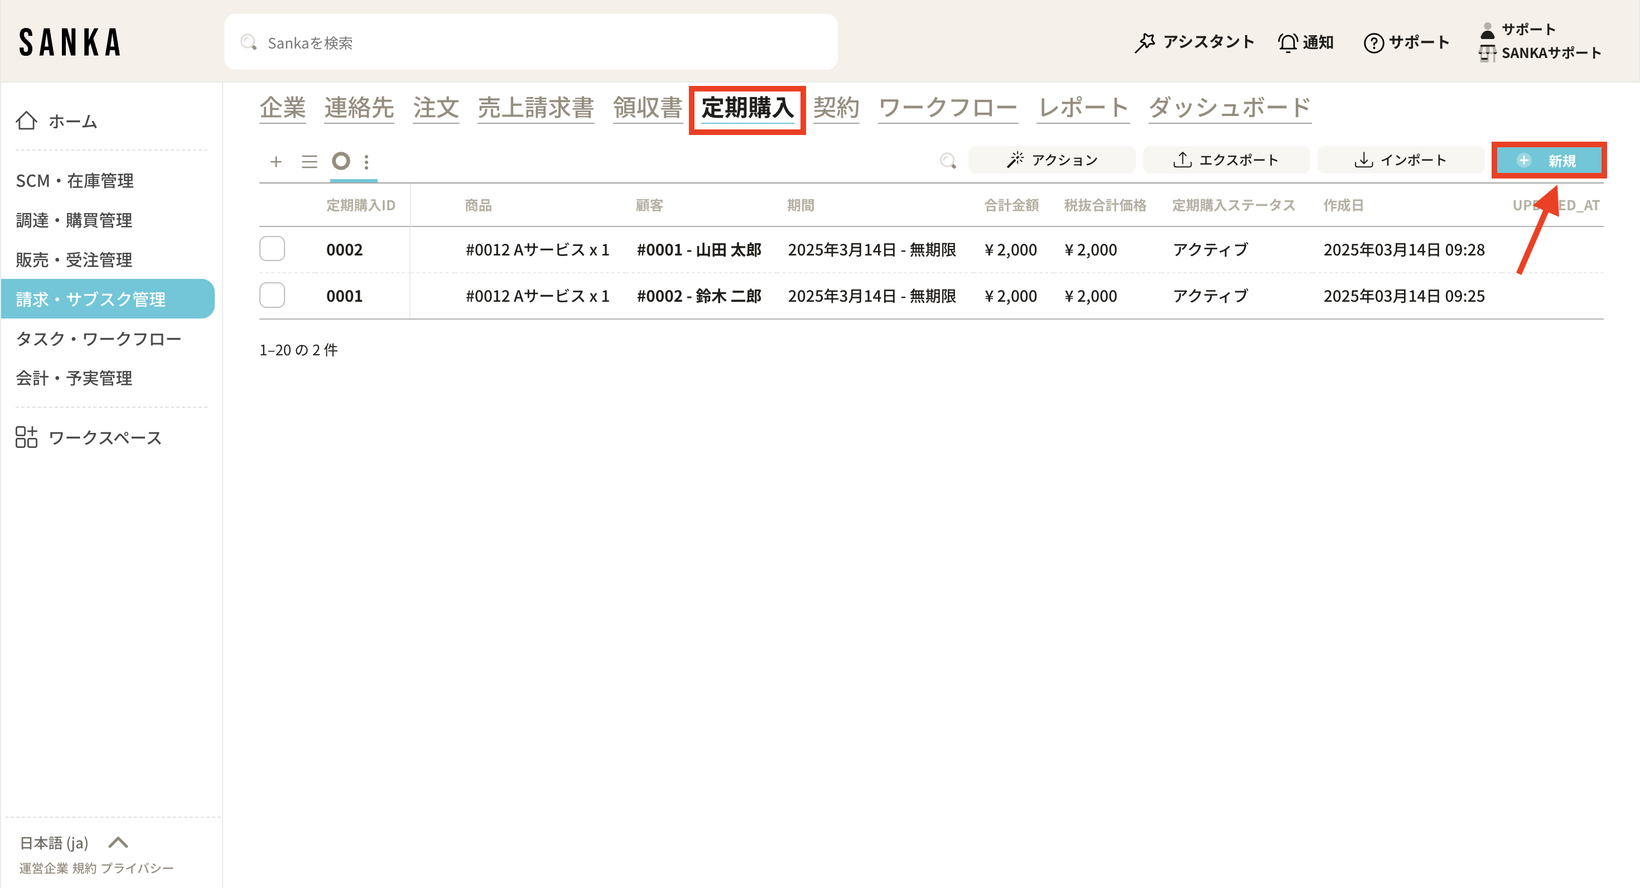The height and width of the screenshot is (888, 1640).
Task: Select the circle view icon
Action: click(x=341, y=161)
